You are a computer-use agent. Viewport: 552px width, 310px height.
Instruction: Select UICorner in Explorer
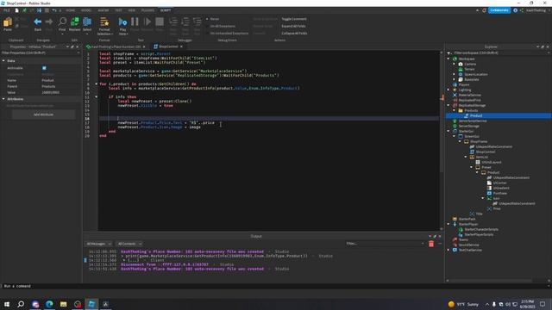pos(499,183)
